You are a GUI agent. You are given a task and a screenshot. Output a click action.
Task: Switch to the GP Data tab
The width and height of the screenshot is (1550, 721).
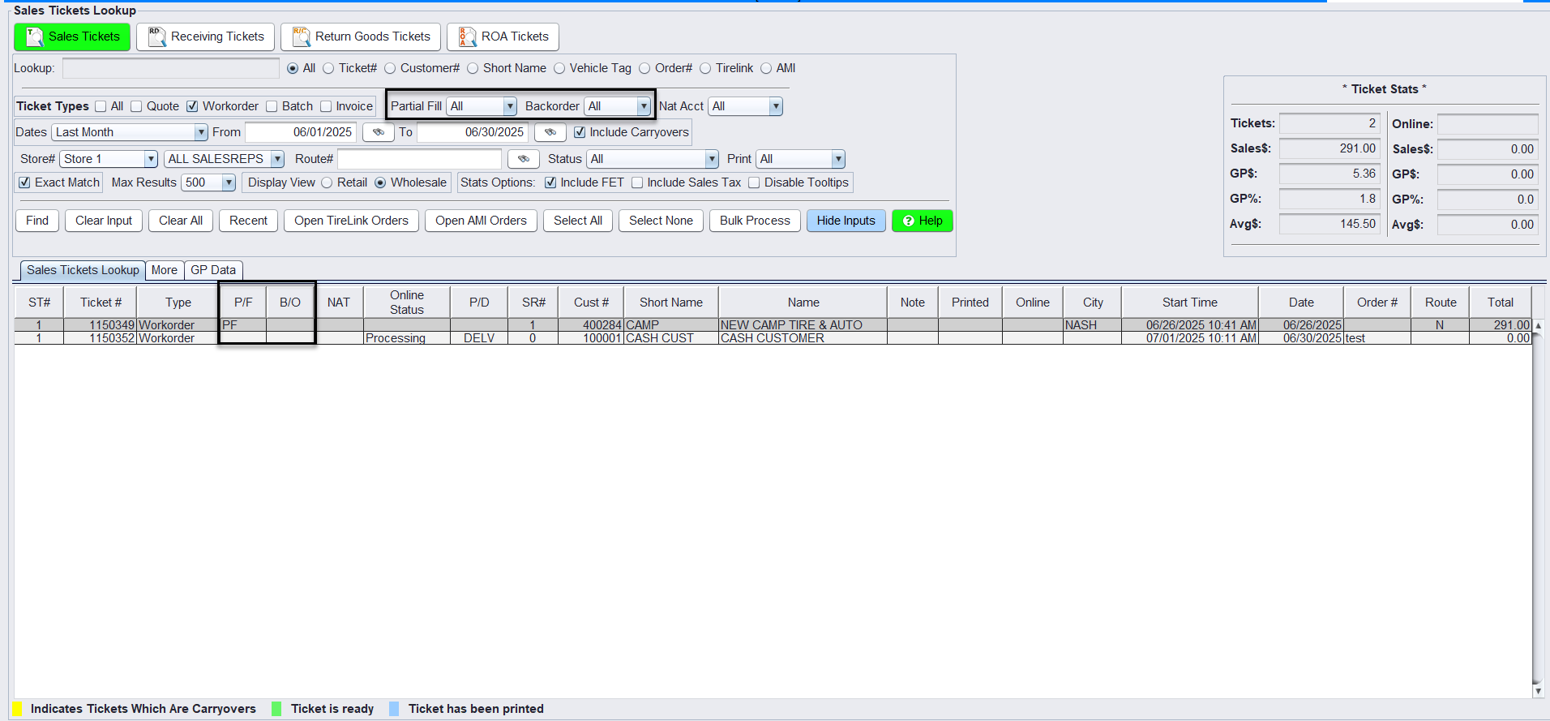(212, 270)
